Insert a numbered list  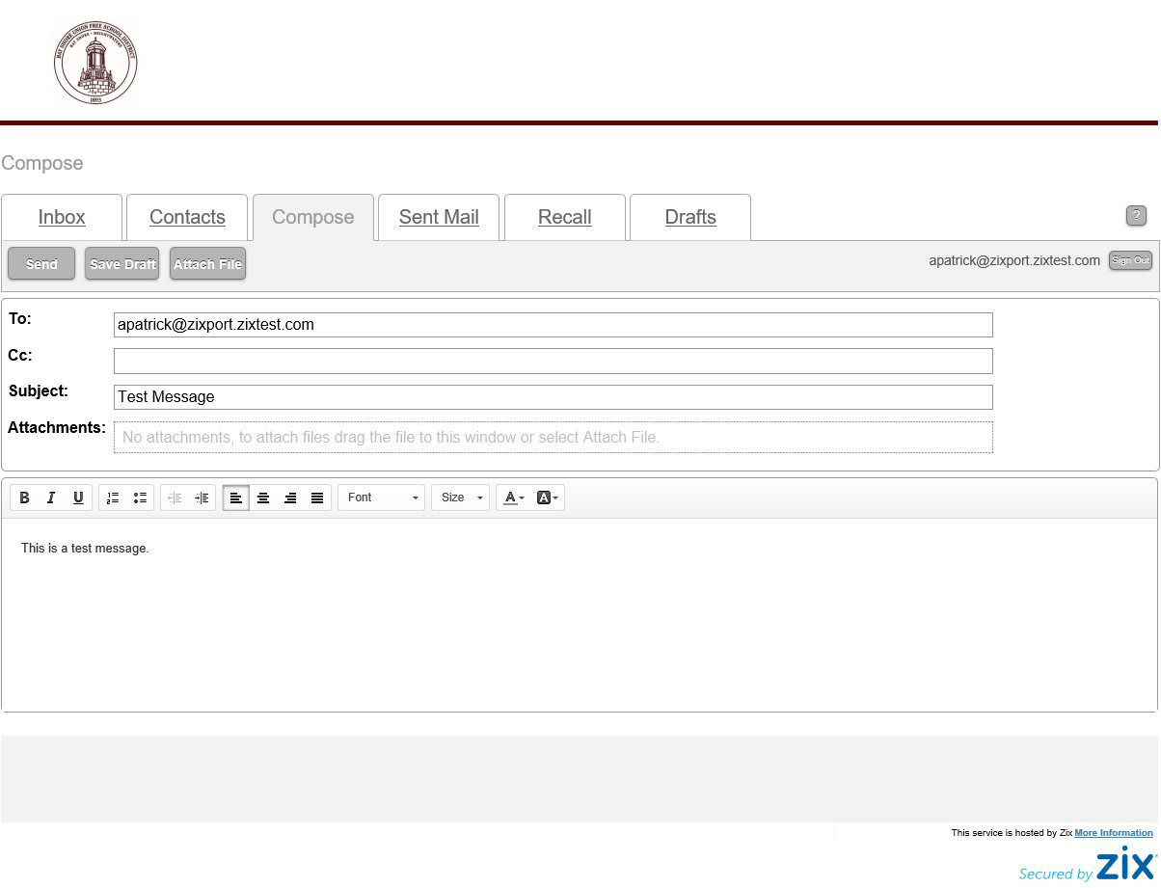[x=113, y=498]
